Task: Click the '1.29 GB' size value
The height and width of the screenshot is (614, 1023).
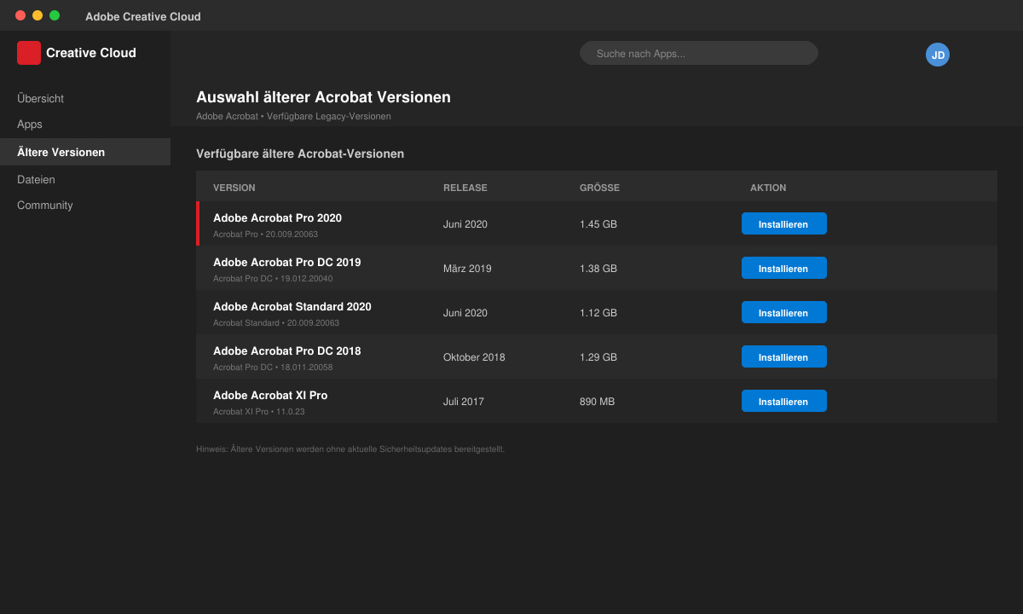Action: point(598,357)
